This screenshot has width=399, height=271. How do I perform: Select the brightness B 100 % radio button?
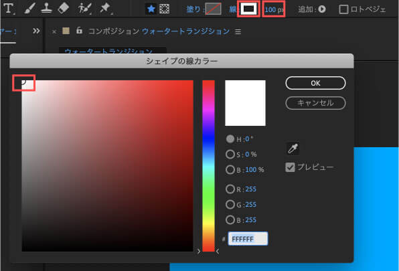[x=230, y=169]
